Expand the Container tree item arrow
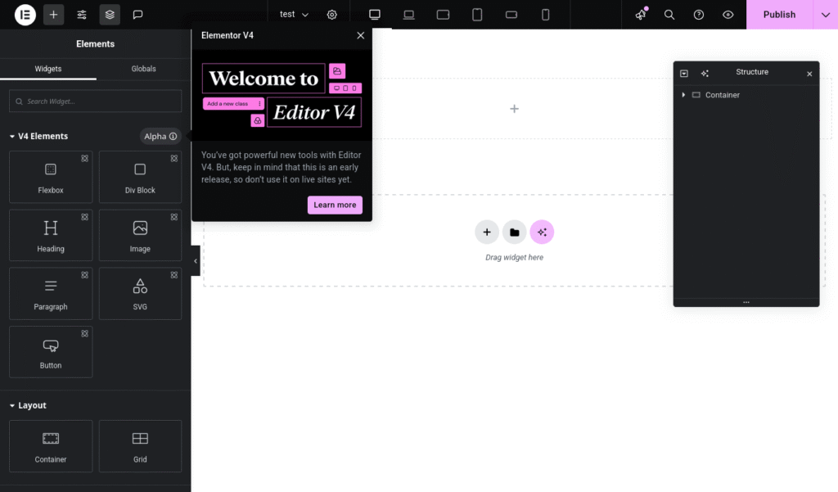Screen dimensions: 838x492 tap(683, 95)
